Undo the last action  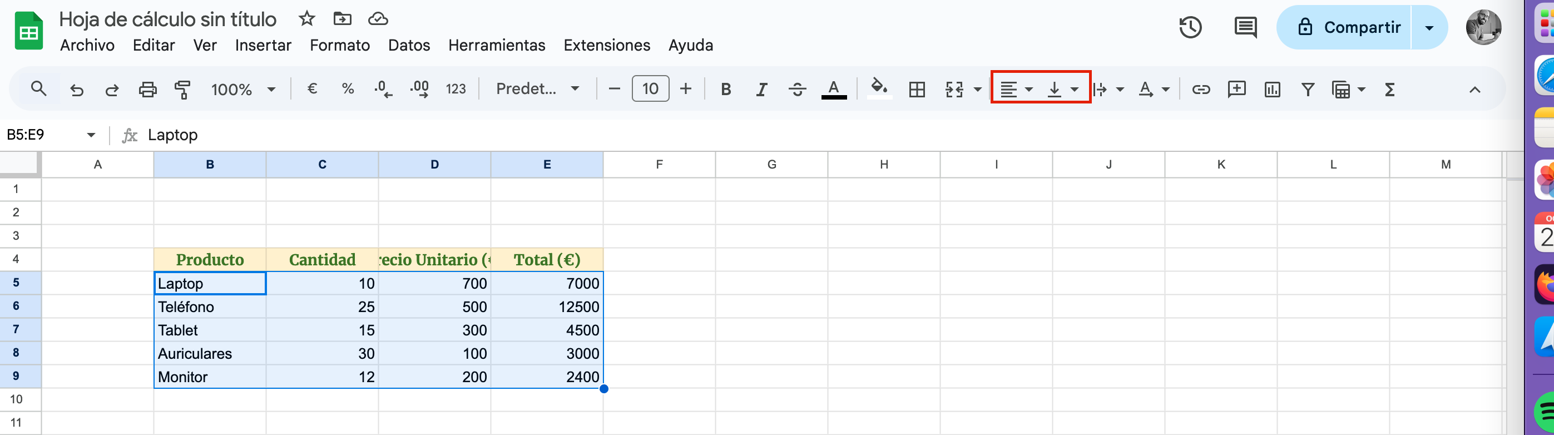77,90
